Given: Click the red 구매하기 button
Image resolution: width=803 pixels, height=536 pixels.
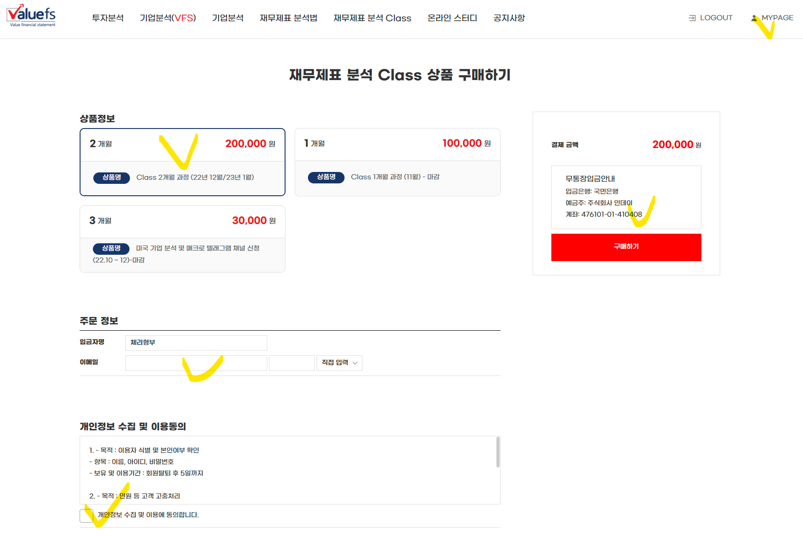Looking at the screenshot, I should coord(626,247).
